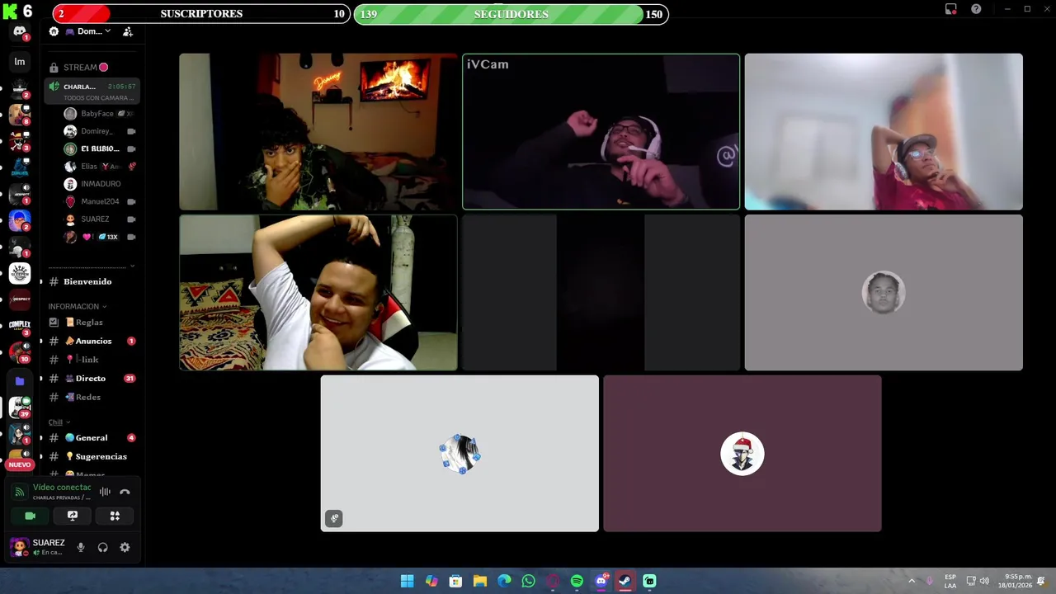This screenshot has width=1056, height=594.
Task: Click the invite people icon beside server name
Action: 128,31
